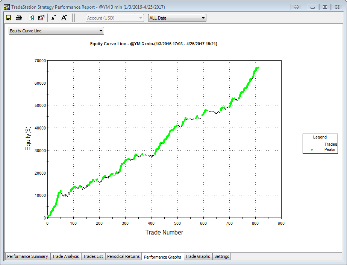Click the green Peaks legend marker
This screenshot has height=265, width=347.
(x=312, y=150)
